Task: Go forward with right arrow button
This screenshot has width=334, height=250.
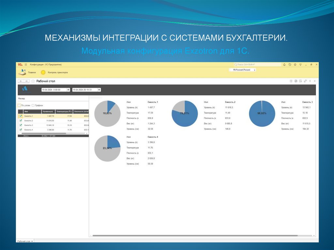Action: (x=26, y=81)
